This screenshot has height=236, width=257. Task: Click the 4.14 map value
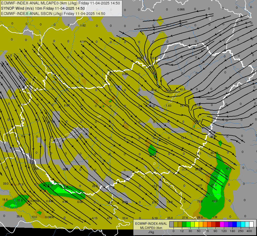tap(83, 42)
